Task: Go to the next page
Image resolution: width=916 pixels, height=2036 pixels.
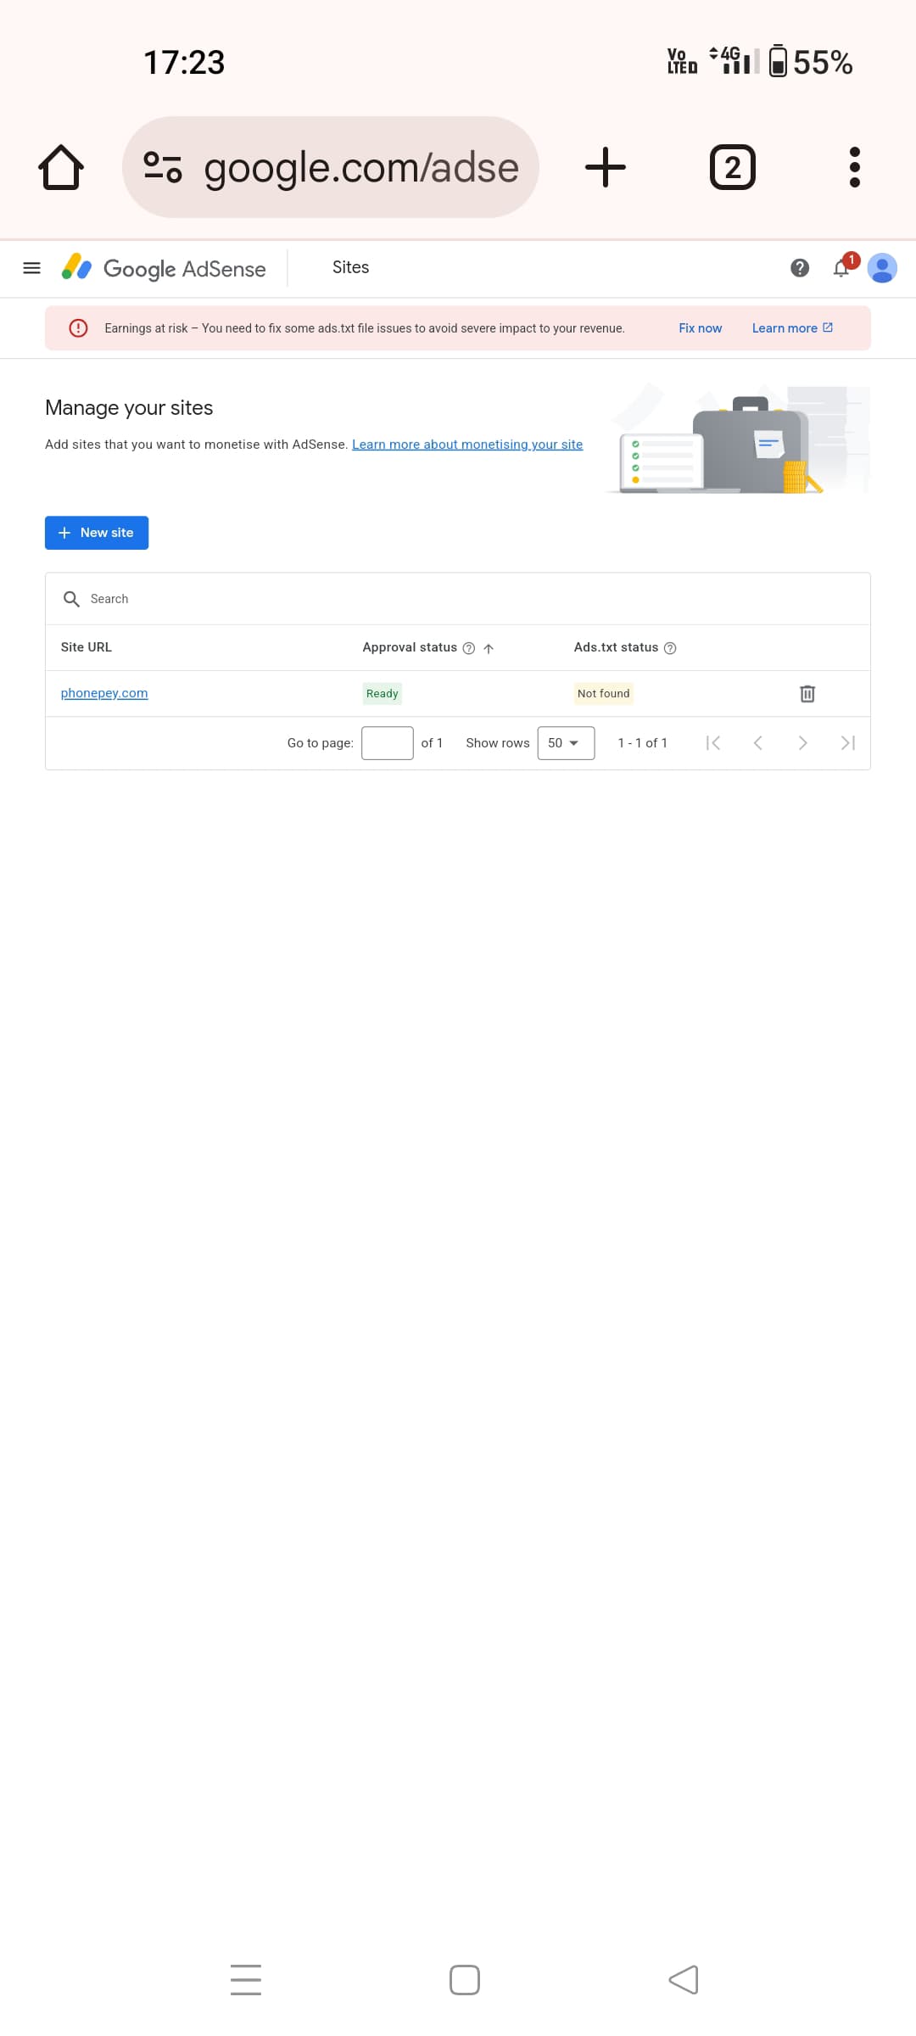Action: [x=802, y=743]
